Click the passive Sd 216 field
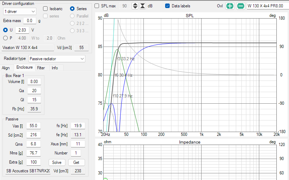Image resolution: width=289 pixels, height=180 pixels. (33, 135)
